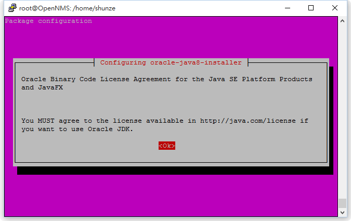Open the PuTTY icon in title bar
Viewport: 351px width, 221px height.
coord(12,8)
